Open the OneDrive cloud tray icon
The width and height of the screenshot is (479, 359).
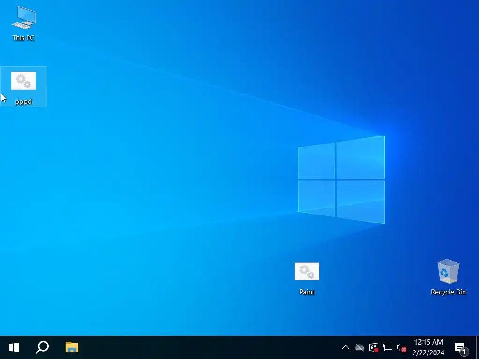[x=360, y=347]
